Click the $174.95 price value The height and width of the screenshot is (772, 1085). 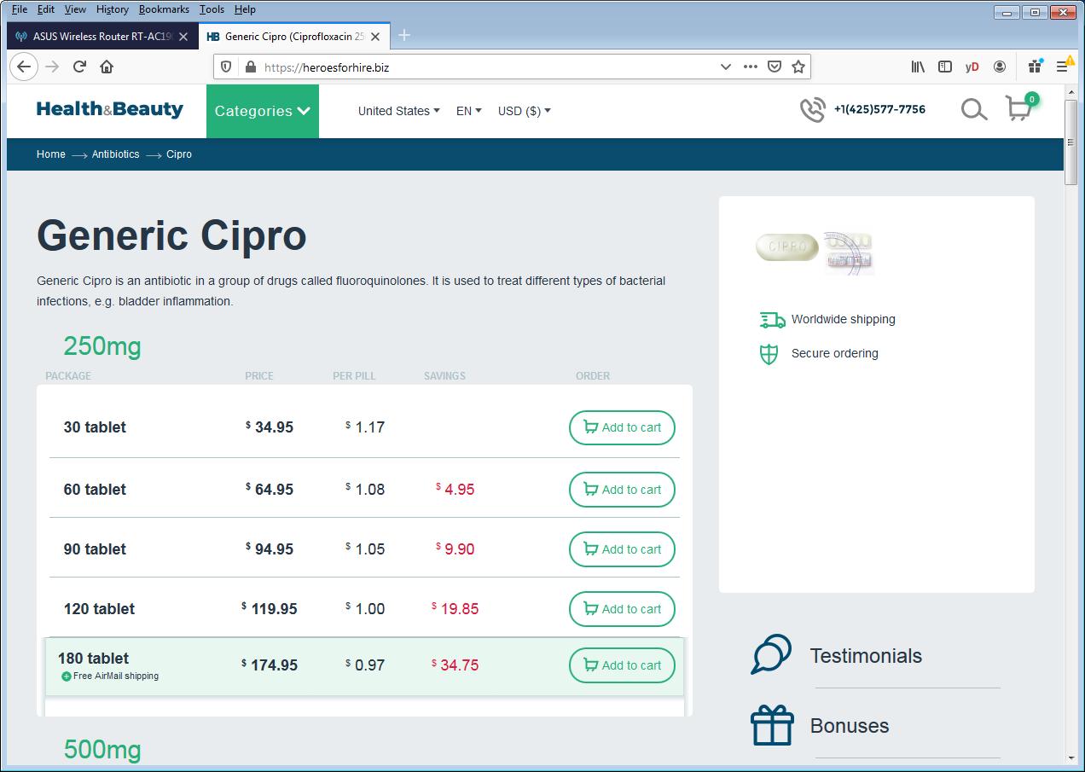270,665
